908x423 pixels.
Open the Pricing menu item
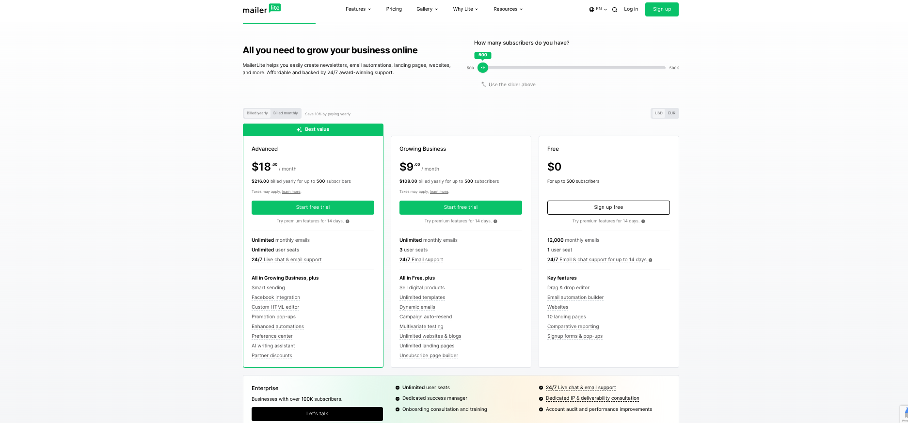point(394,9)
